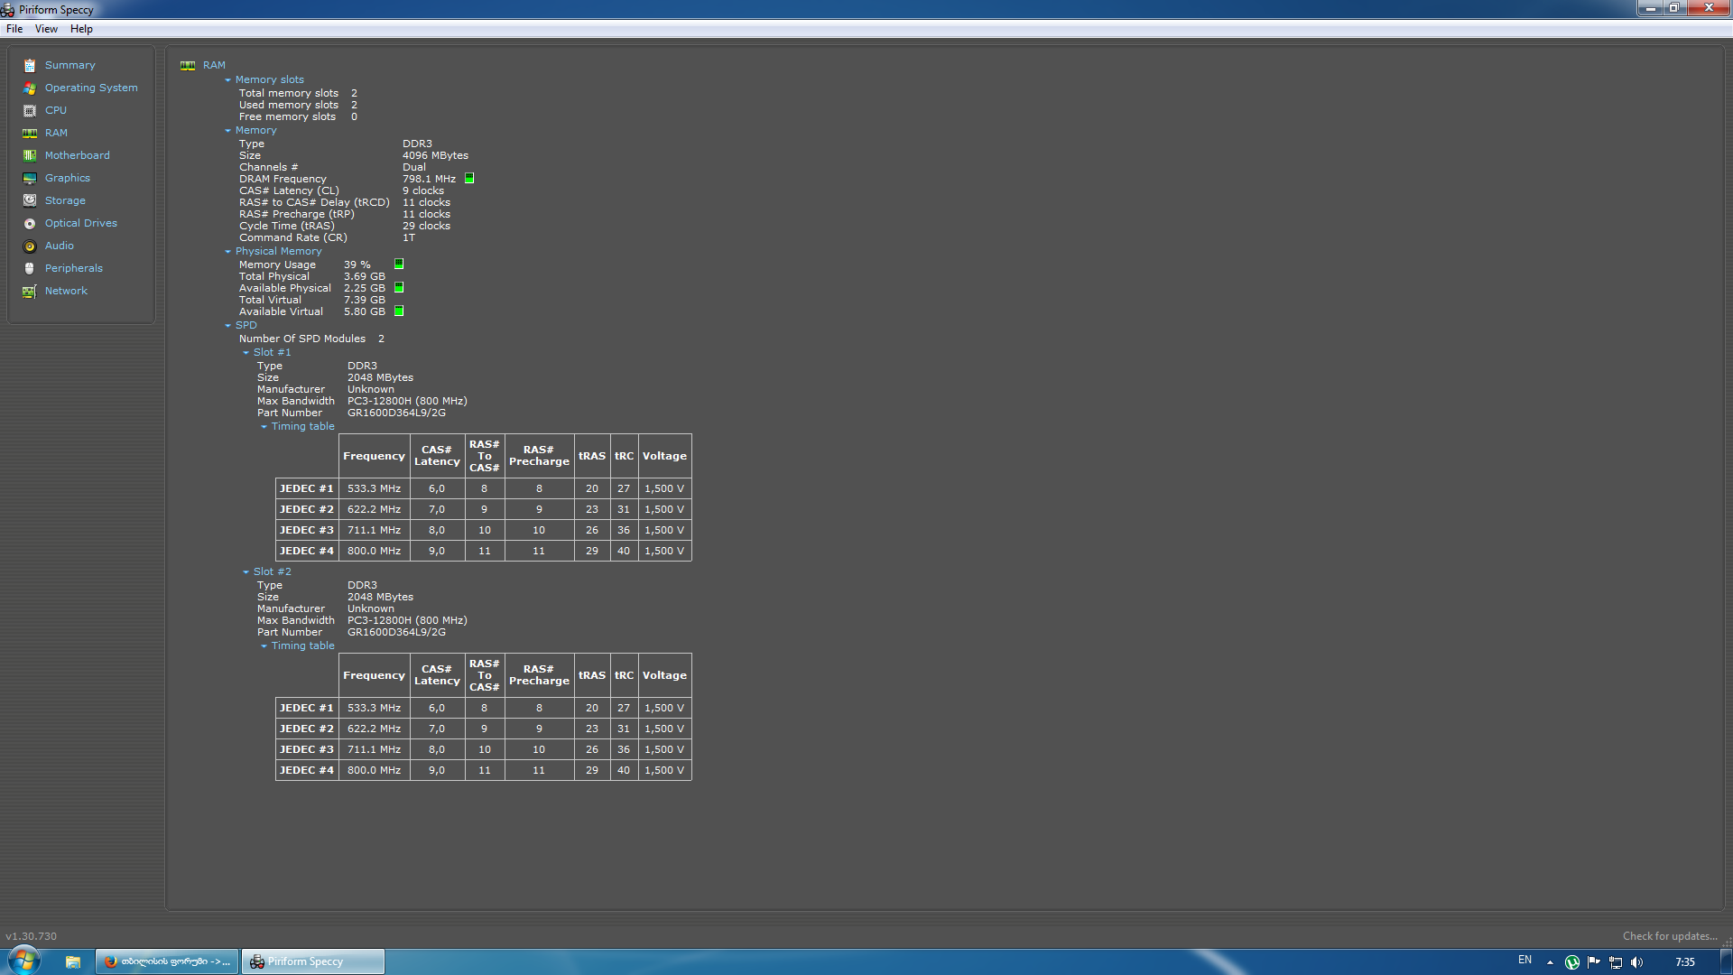The height and width of the screenshot is (975, 1733).
Task: Open the View menu
Action: point(46,29)
